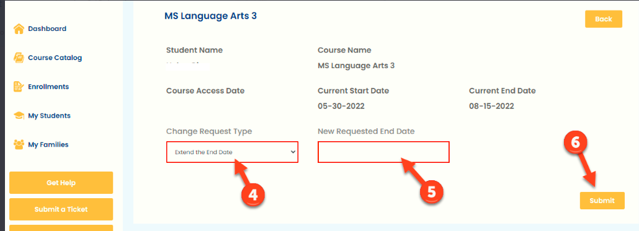Click the My Students graduation cap icon
Image resolution: width=639 pixels, height=231 pixels.
19,115
